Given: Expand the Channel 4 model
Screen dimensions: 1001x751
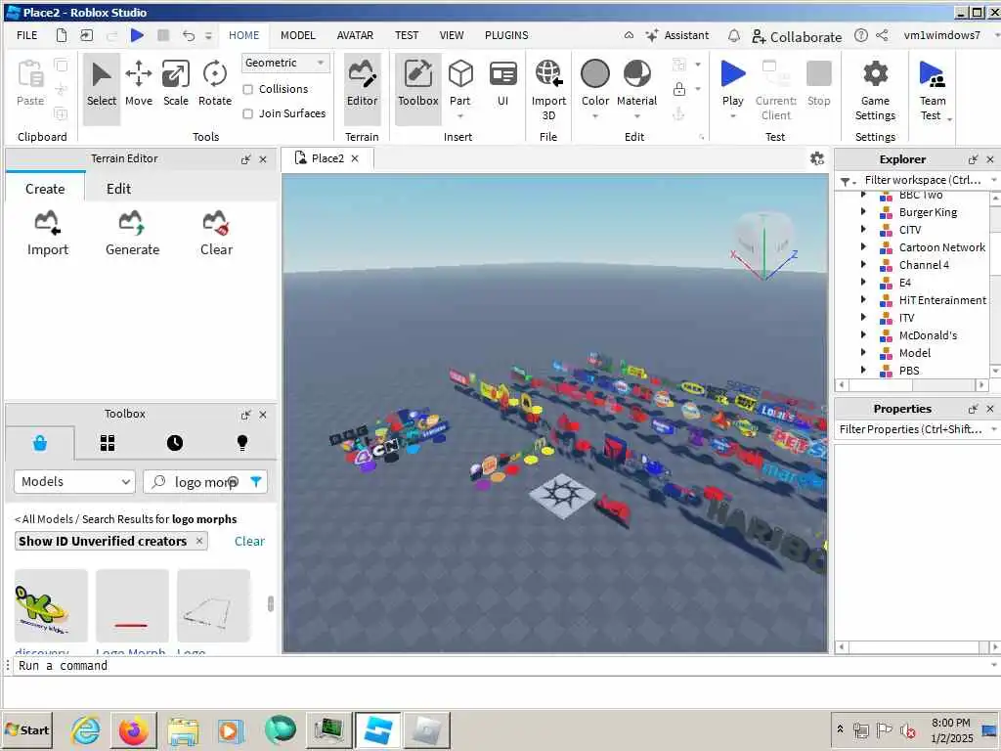Looking at the screenshot, I should coord(863,264).
